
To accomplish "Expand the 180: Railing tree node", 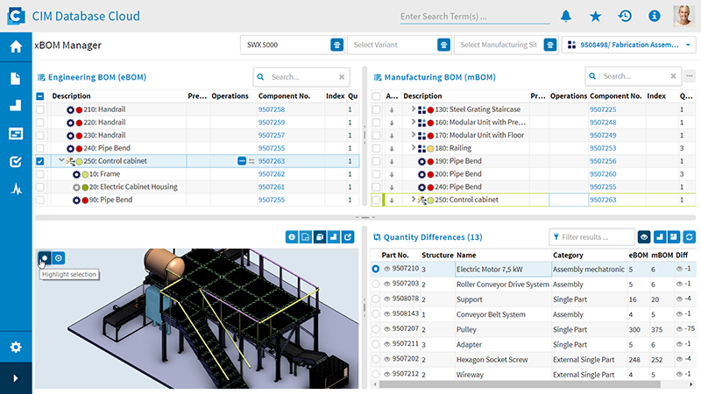I will point(413,148).
